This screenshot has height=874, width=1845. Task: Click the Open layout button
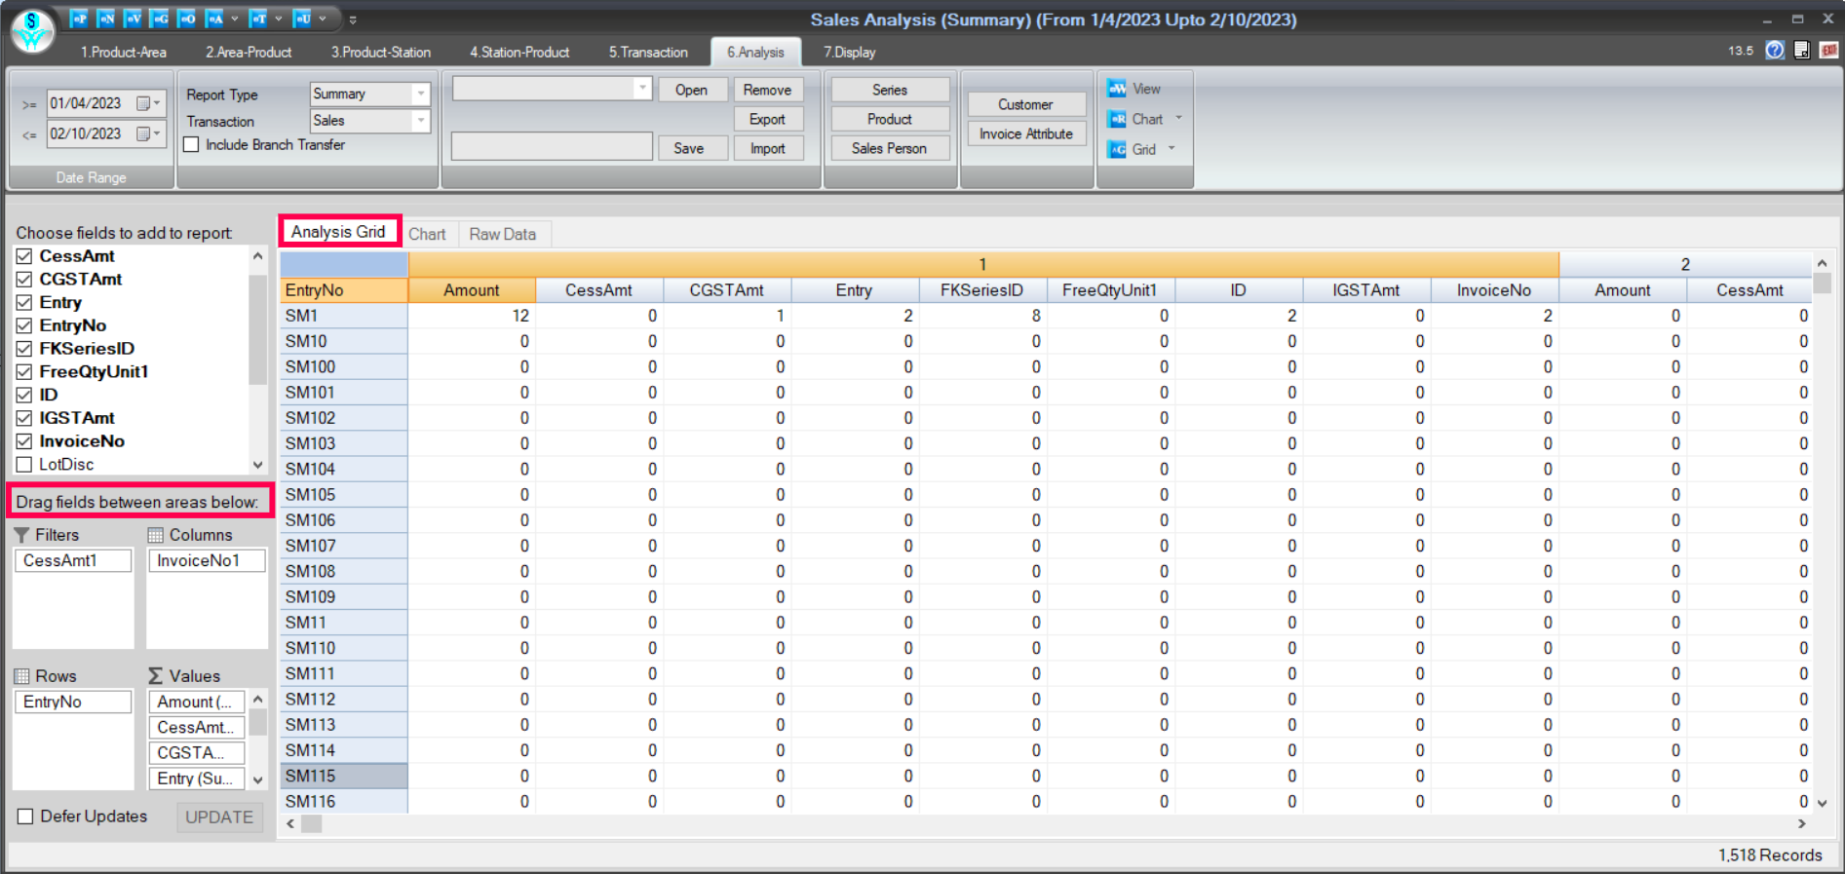(x=691, y=90)
